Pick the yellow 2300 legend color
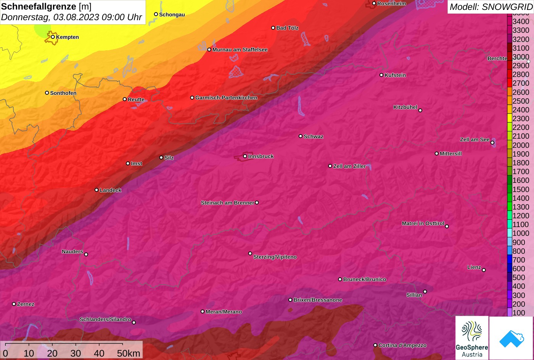Screen dimensions: 534x360 click(510, 118)
